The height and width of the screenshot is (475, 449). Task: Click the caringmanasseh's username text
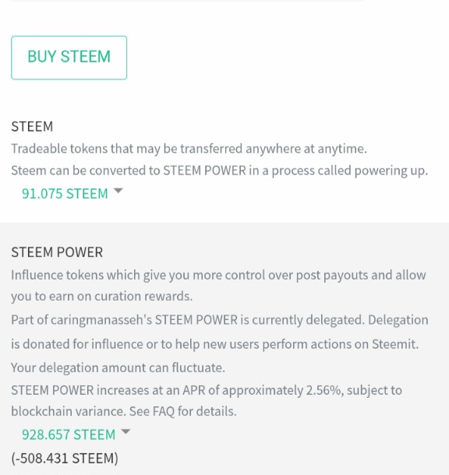101,320
